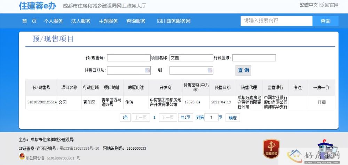The image size is (348, 165).
Task: Open calendar picker for presale start date
Action: (147, 70)
